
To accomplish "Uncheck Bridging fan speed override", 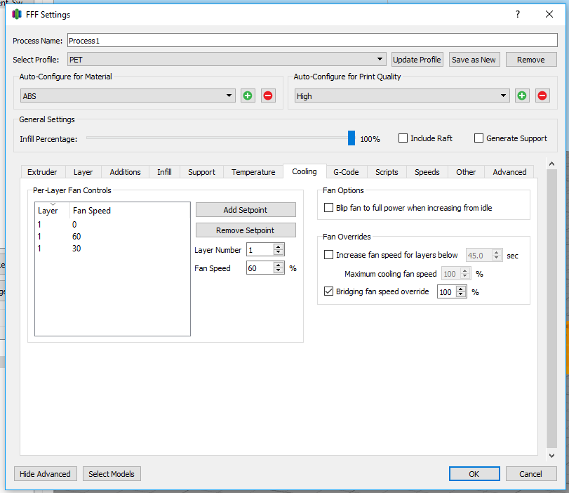I will click(328, 291).
